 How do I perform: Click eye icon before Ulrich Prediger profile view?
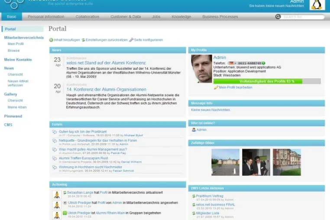65,203
